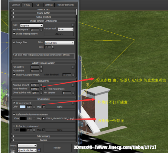Open the Settings tab

tap(49, 5)
